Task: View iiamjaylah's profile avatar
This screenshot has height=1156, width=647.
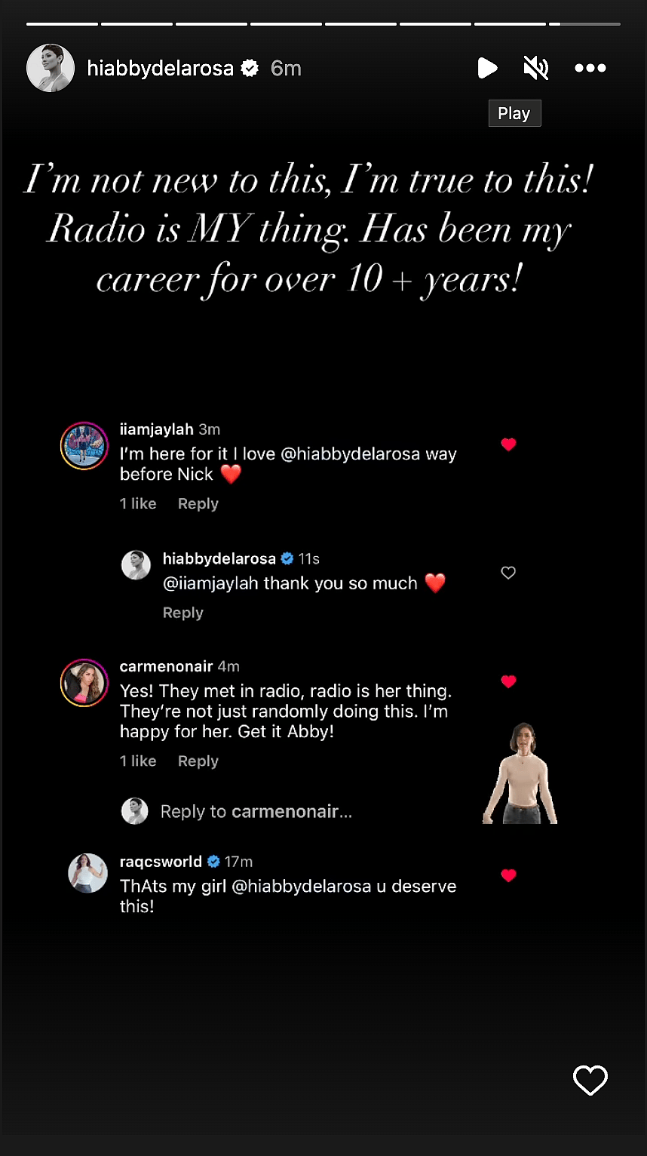Action: [x=84, y=445]
